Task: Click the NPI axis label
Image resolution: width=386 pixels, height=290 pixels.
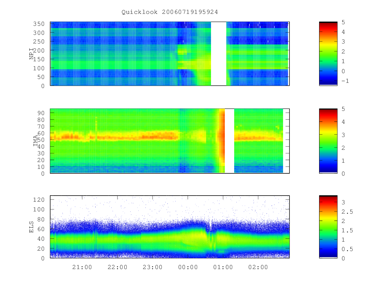Action: [x=32, y=53]
